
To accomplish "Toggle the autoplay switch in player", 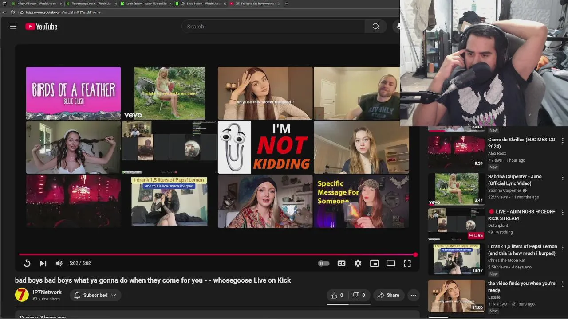I will [x=324, y=263].
